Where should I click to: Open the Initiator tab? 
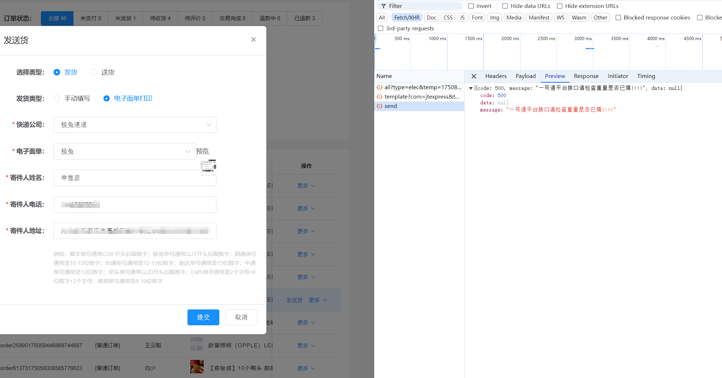[x=618, y=76]
